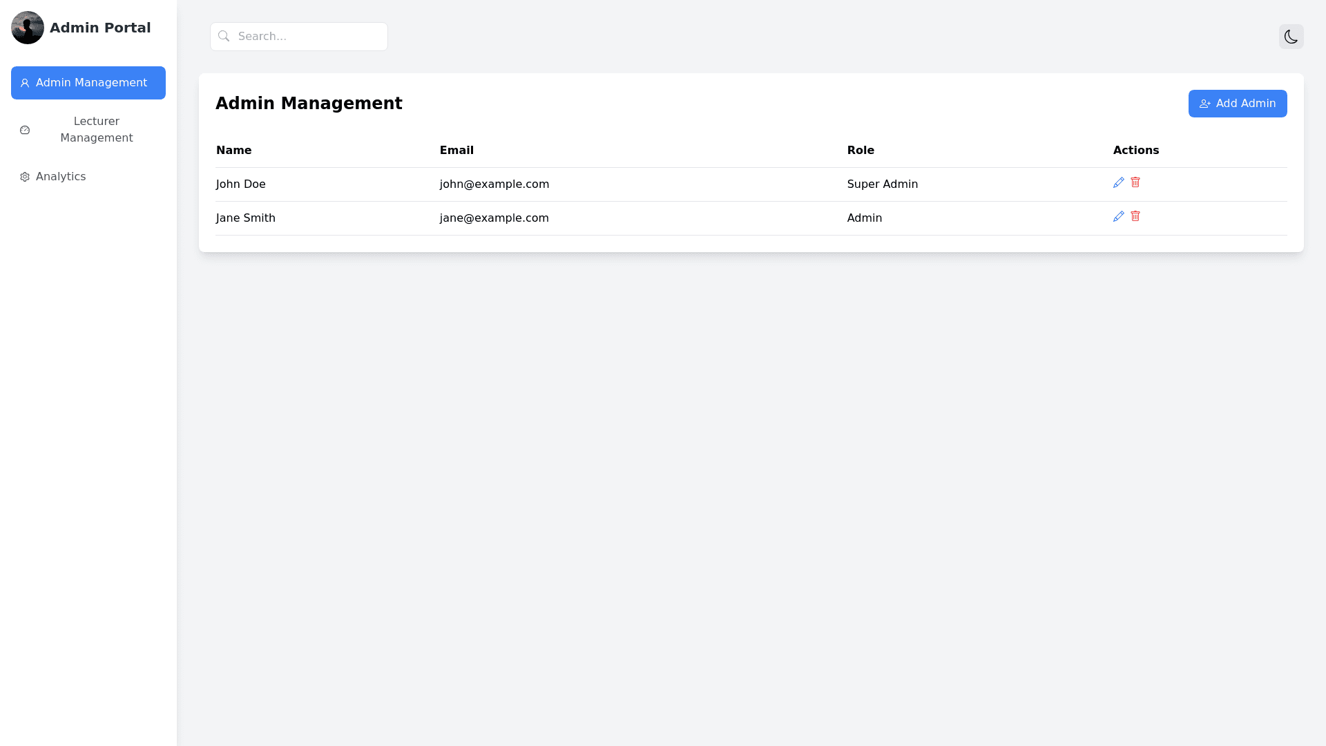Click the Role column header
The image size is (1326, 746).
(x=861, y=151)
